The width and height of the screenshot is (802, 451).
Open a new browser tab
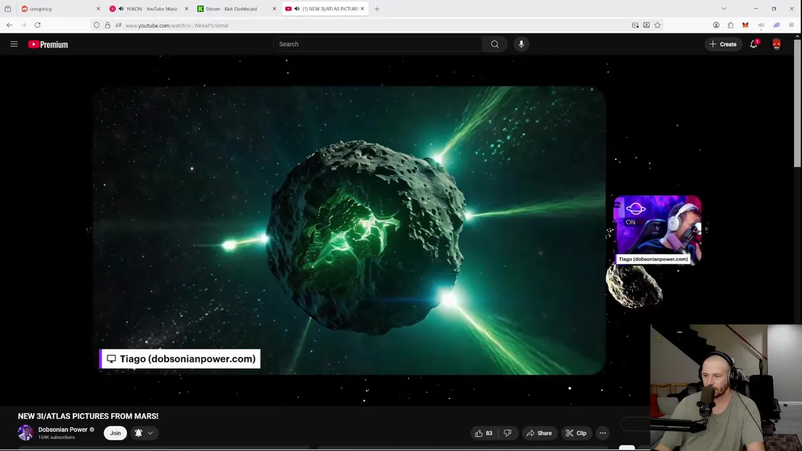click(377, 9)
